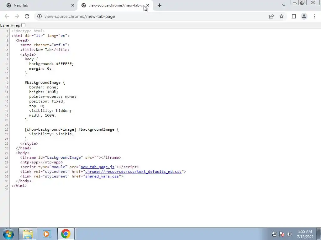Click "[show-background-image] #backgroundImage {" line
321x240 pixels.
[72, 129]
